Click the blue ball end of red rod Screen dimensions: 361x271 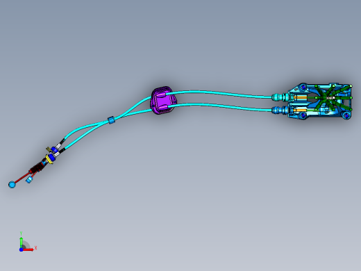(12, 185)
